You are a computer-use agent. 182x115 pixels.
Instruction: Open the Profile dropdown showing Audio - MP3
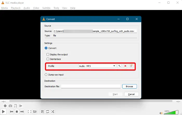97,66
